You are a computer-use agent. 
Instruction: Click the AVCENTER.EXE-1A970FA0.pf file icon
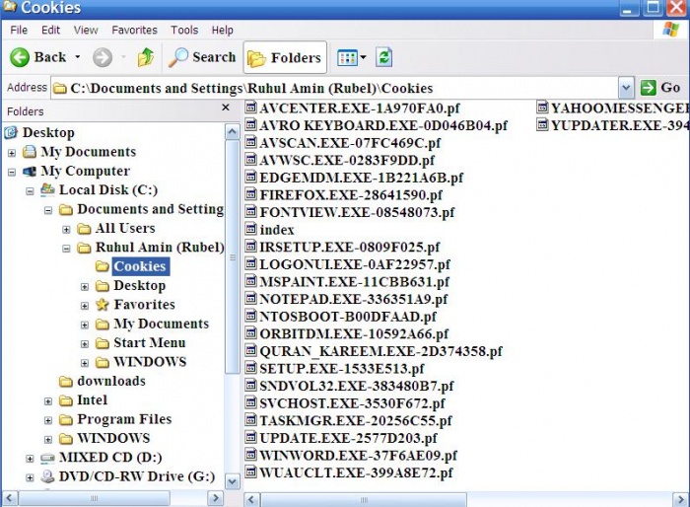250,108
